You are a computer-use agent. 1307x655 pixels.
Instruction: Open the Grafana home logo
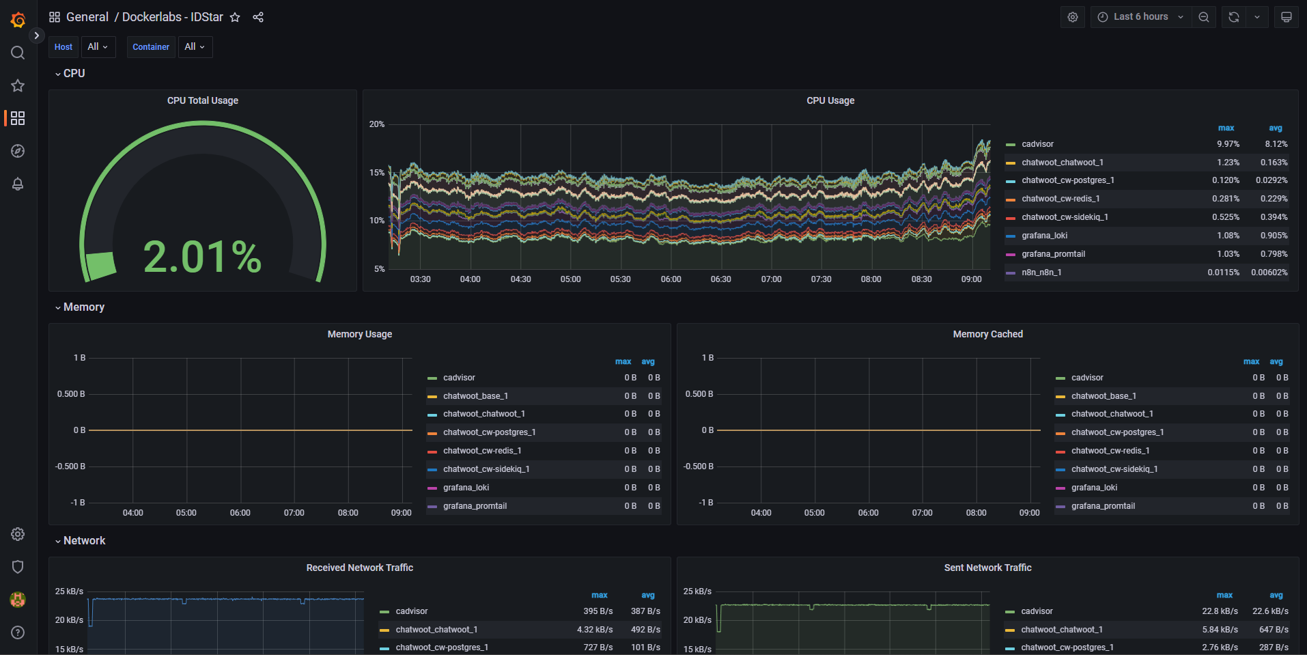(18, 20)
